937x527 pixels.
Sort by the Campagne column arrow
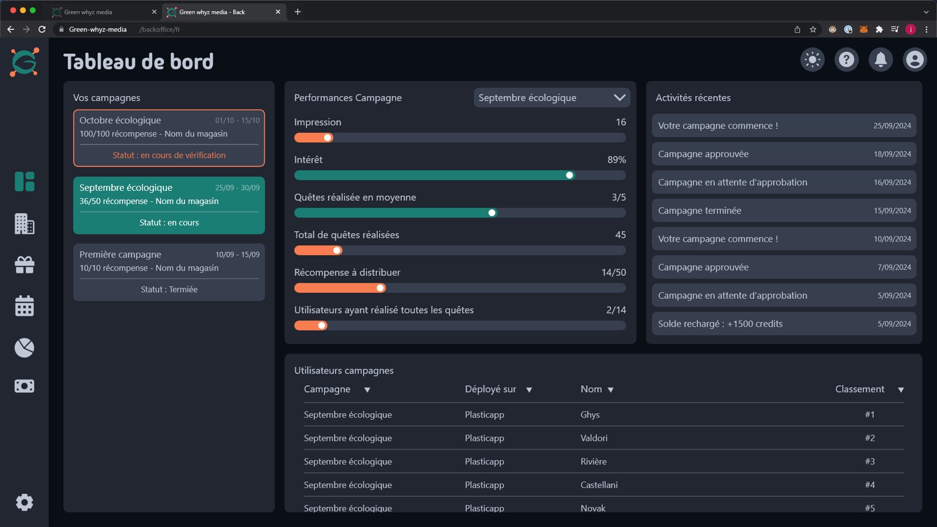(x=367, y=390)
